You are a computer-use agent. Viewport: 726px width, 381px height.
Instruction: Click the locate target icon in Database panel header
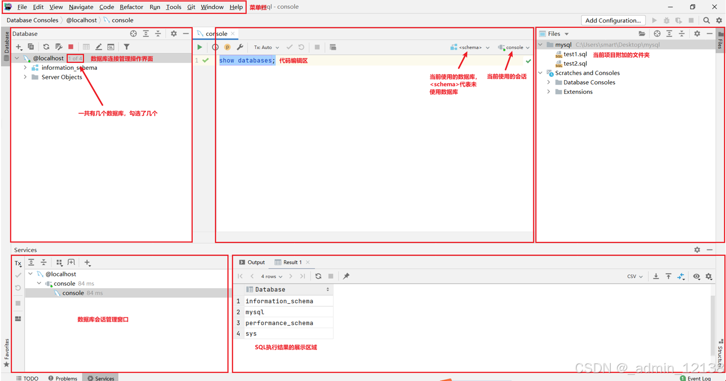click(x=133, y=33)
